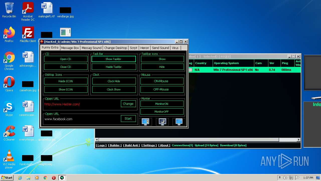Click Haide ICON button
The height and width of the screenshot is (181, 321).
[x=66, y=81]
